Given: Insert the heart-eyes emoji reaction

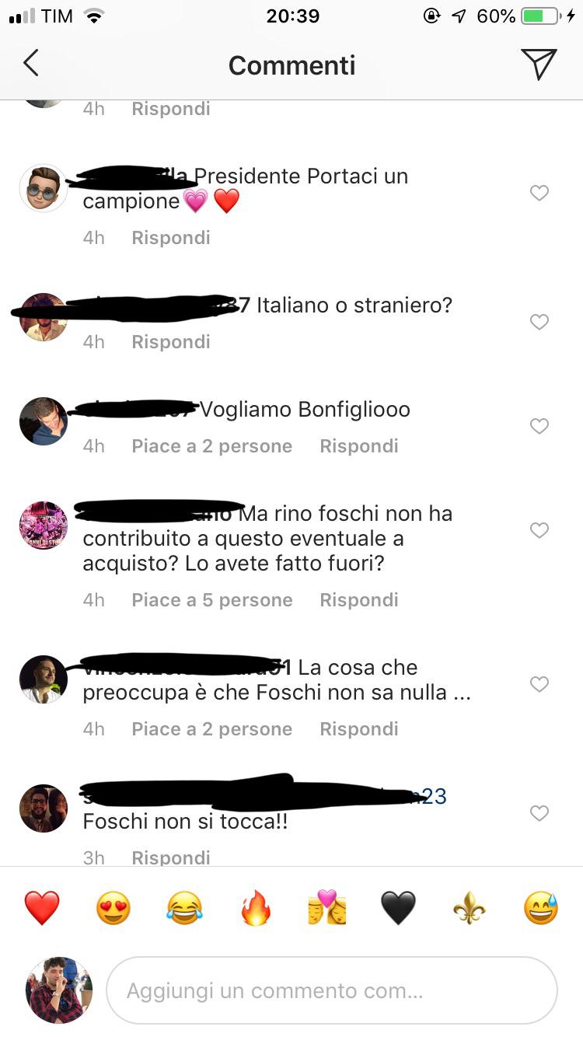Looking at the screenshot, I should tap(113, 908).
